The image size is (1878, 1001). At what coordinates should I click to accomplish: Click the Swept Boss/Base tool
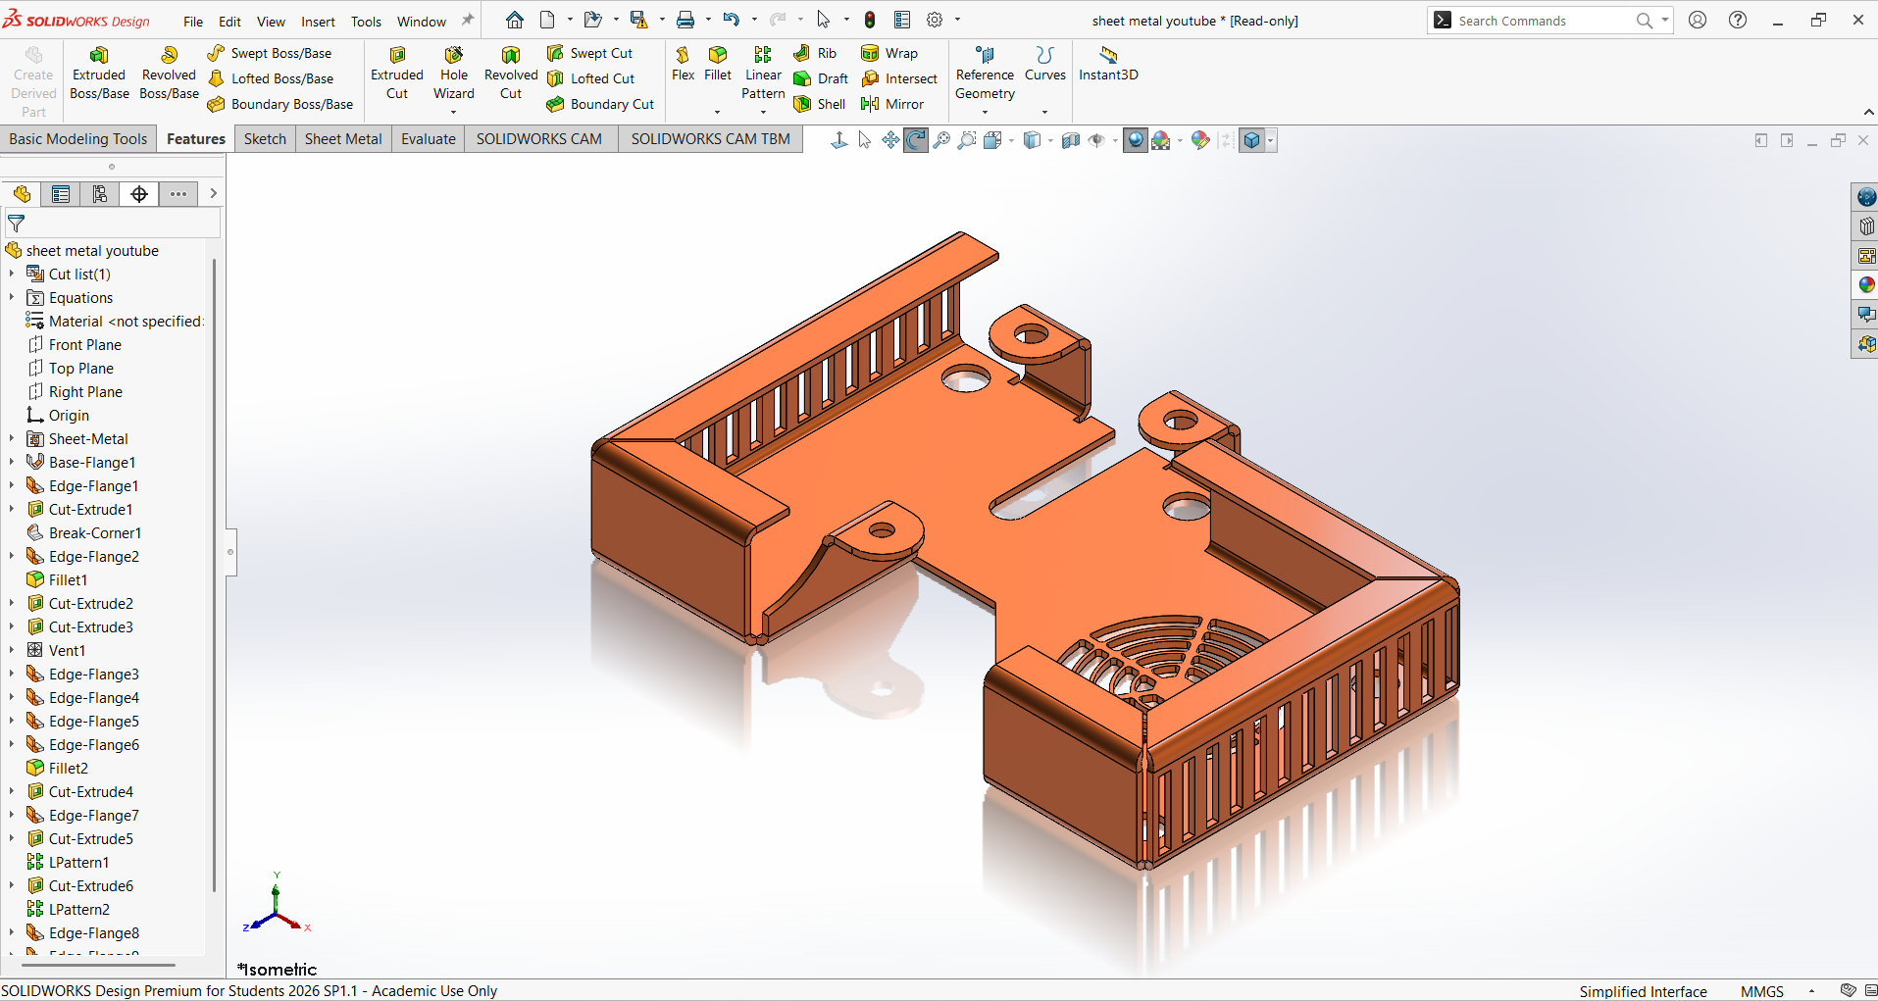point(270,53)
